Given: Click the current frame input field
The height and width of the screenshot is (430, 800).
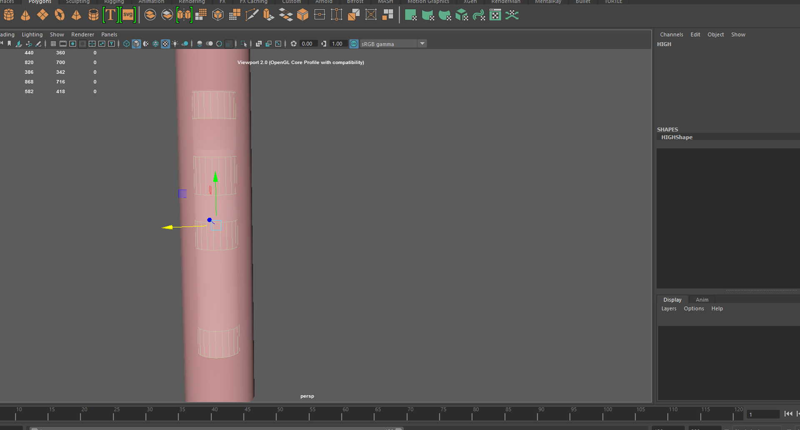Looking at the screenshot, I should 763,415.
